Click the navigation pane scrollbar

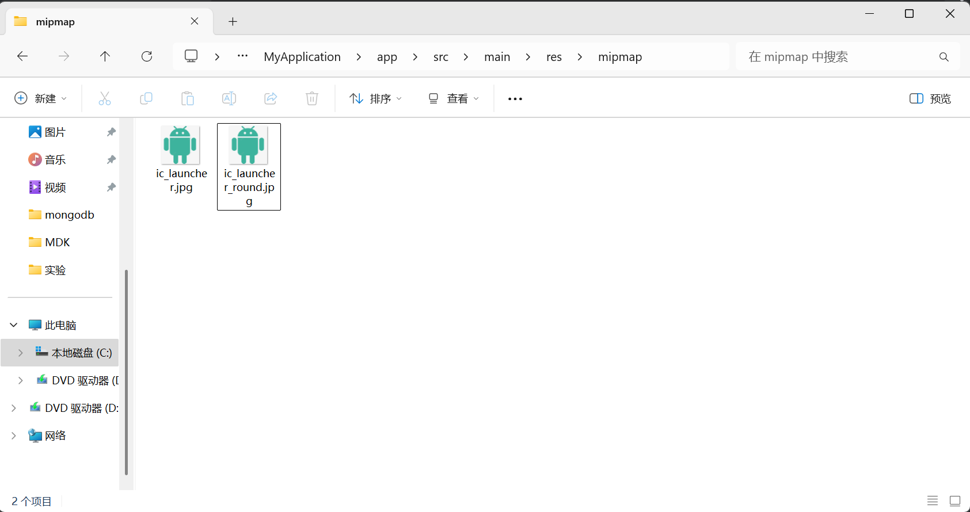(x=126, y=372)
